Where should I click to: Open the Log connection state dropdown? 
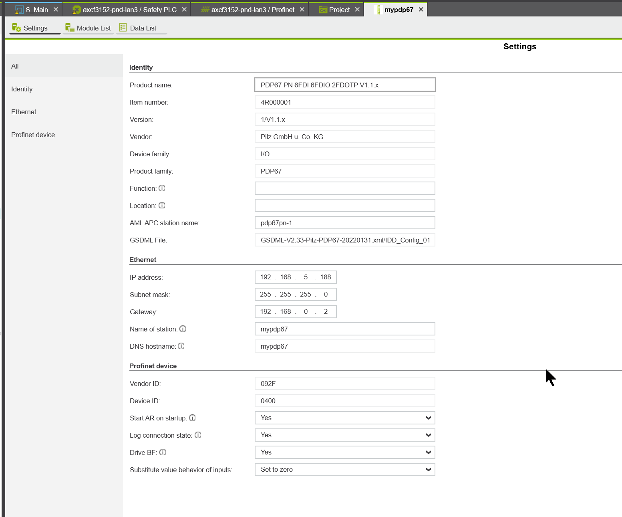[x=345, y=435]
